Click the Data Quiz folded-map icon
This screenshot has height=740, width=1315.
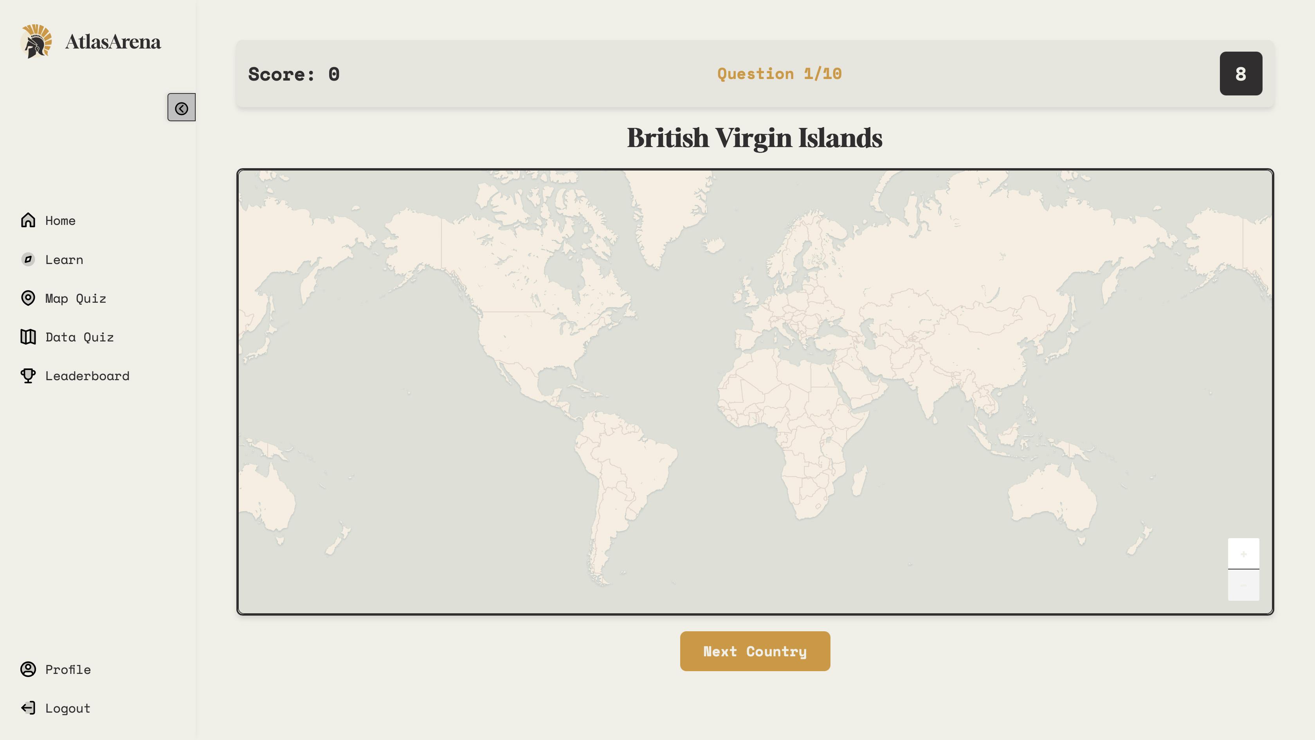[28, 337]
